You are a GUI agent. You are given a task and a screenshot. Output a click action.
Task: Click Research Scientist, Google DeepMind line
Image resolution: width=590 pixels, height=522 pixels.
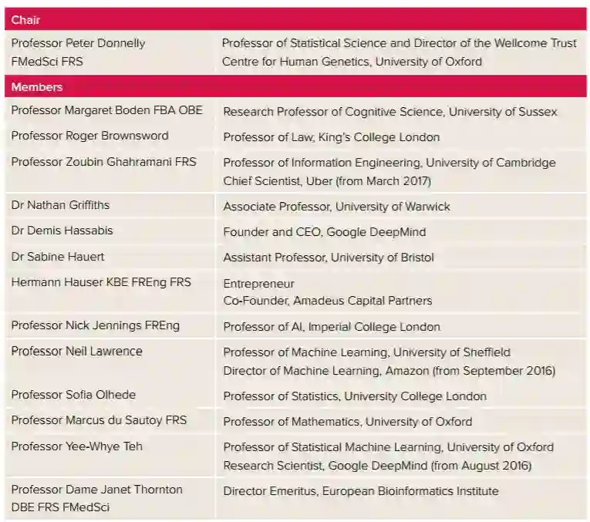point(377,466)
